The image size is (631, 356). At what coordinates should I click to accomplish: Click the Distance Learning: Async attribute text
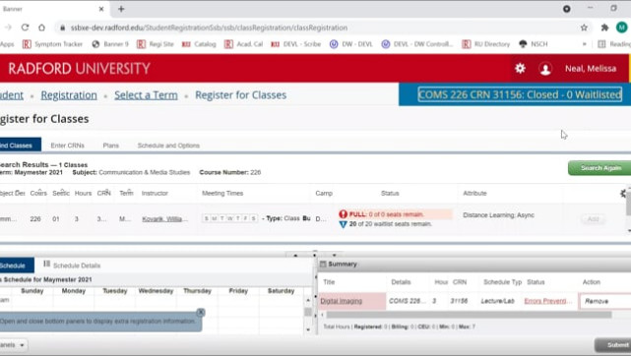point(499,215)
